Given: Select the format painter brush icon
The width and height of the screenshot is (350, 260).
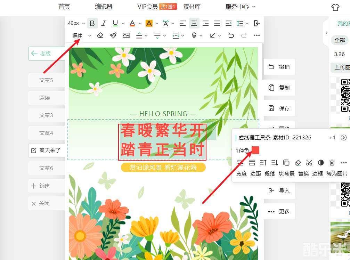Looking at the screenshot, I should click(113, 35).
